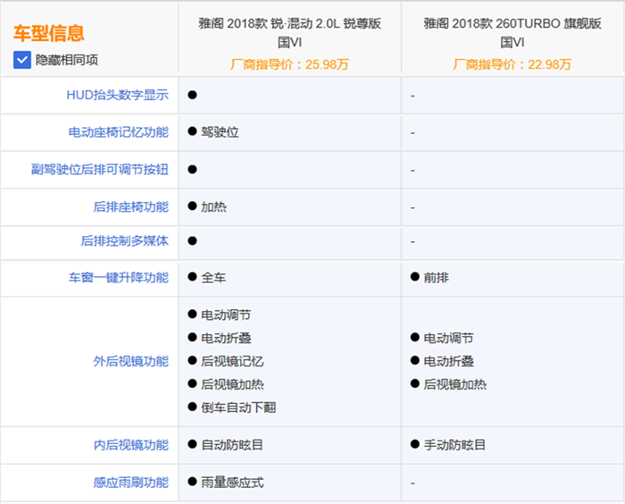Open the 电动座椅记忆功能 link

[x=119, y=132]
